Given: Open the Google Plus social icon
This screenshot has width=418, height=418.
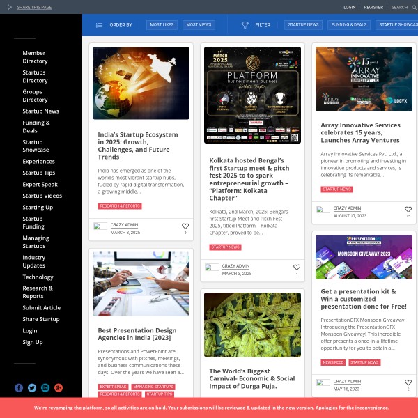Looking at the screenshot, I should (59, 387).
